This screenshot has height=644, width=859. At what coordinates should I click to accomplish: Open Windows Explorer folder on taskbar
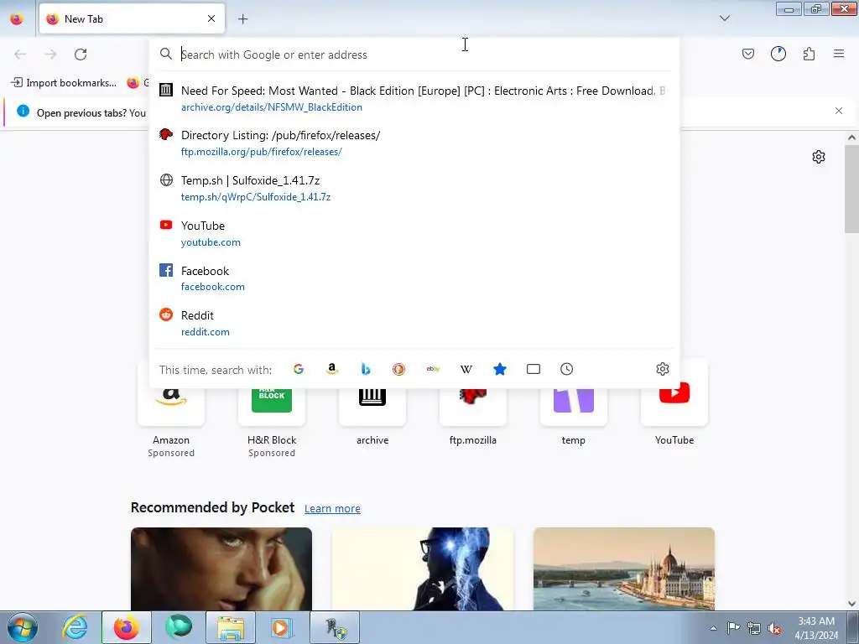point(231,627)
